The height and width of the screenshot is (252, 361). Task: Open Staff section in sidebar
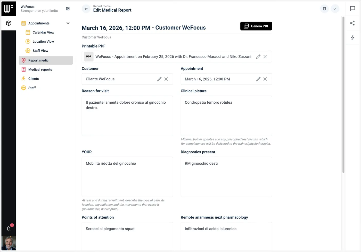(32, 88)
